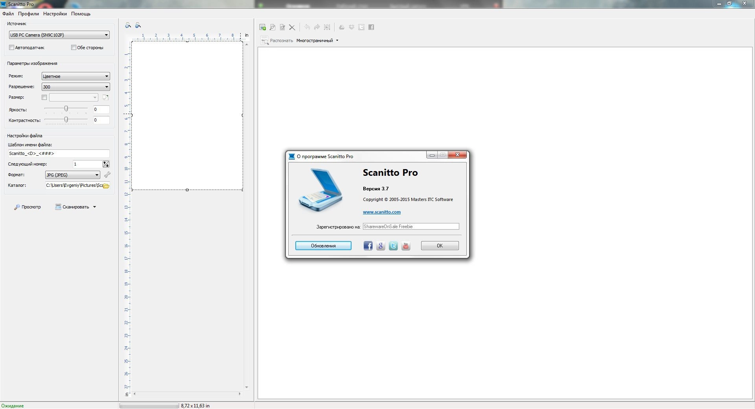Click the grey Twitter share icon in the toolbar

point(361,27)
